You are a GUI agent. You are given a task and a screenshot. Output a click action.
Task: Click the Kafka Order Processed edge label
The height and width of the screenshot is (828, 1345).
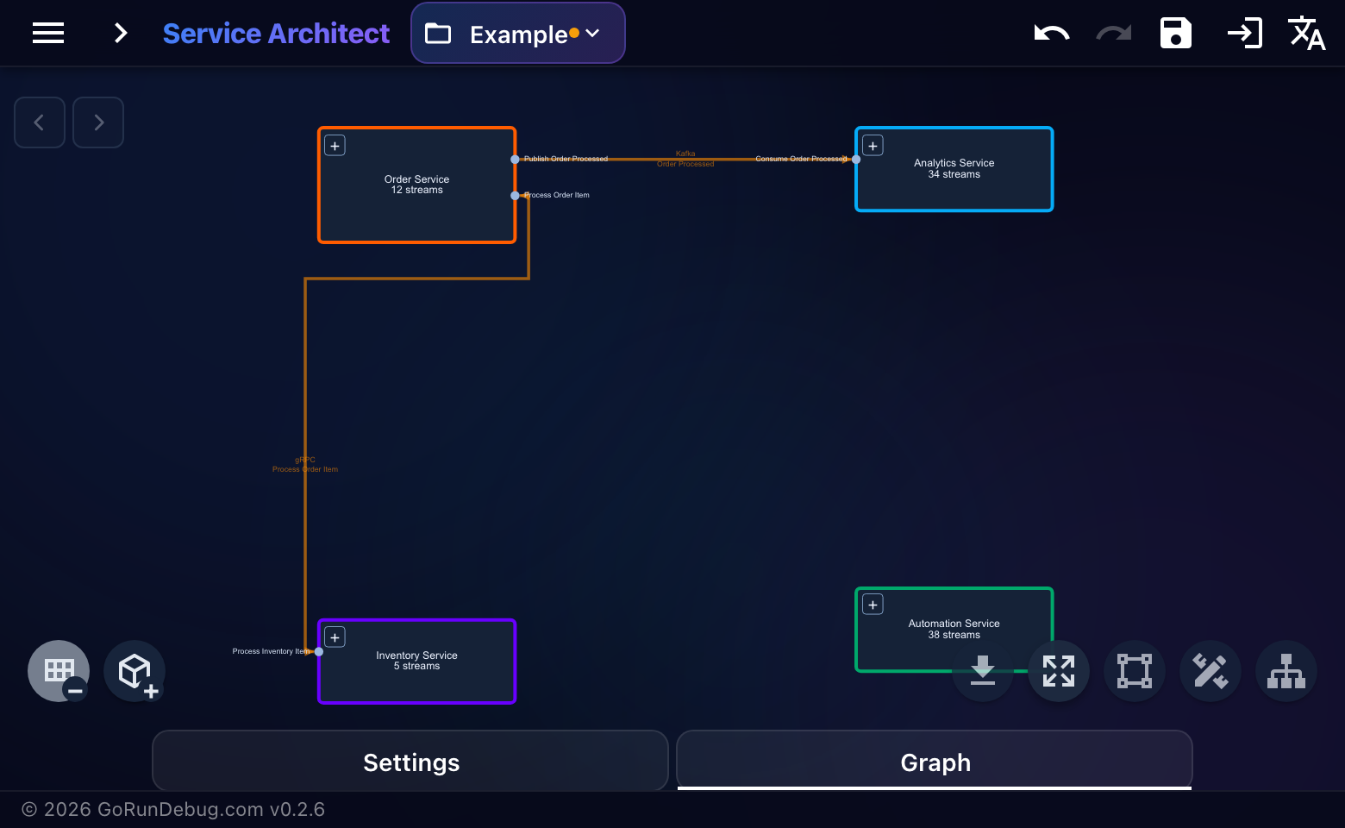[685, 159]
